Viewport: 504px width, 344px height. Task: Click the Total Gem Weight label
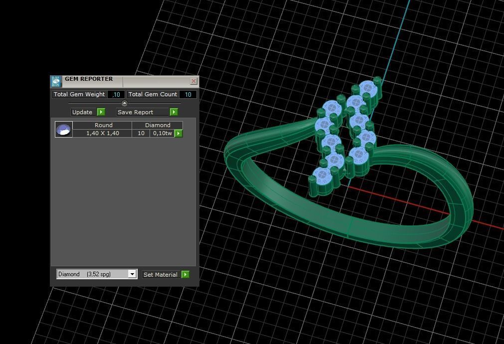pos(79,94)
